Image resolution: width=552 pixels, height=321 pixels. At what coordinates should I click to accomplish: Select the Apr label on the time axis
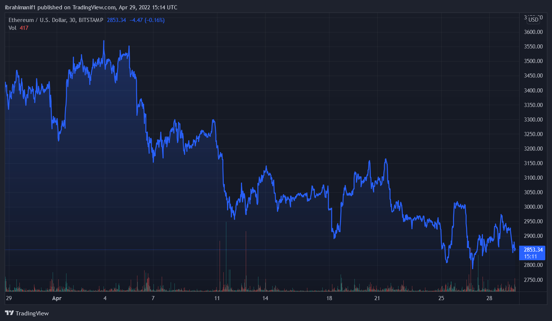tap(57, 298)
